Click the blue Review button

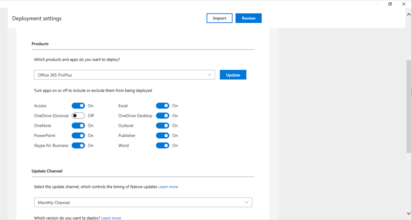(x=249, y=18)
